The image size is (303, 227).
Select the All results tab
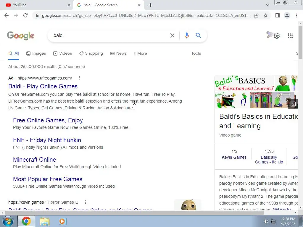pyautogui.click(x=14, y=53)
